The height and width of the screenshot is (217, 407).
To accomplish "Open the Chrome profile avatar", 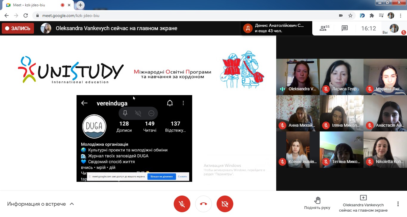I will 391,15.
